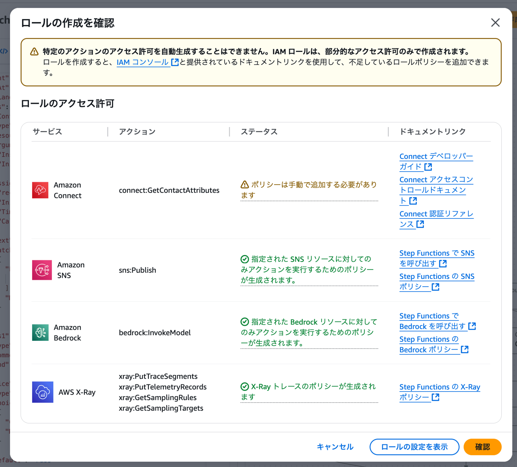Click the キャンセル button
This screenshot has width=517, height=467.
pos(335,447)
